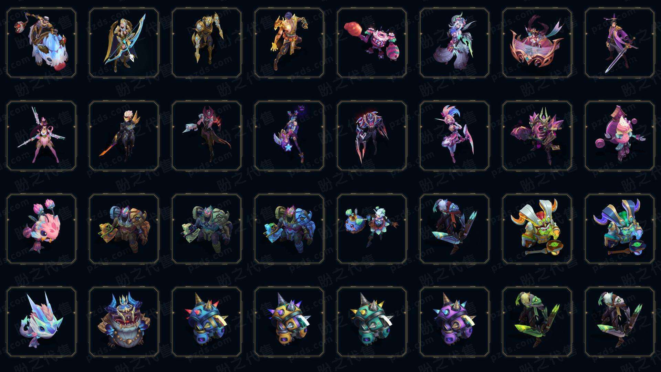Select the yellow spiked armored robot pet

[289, 322]
